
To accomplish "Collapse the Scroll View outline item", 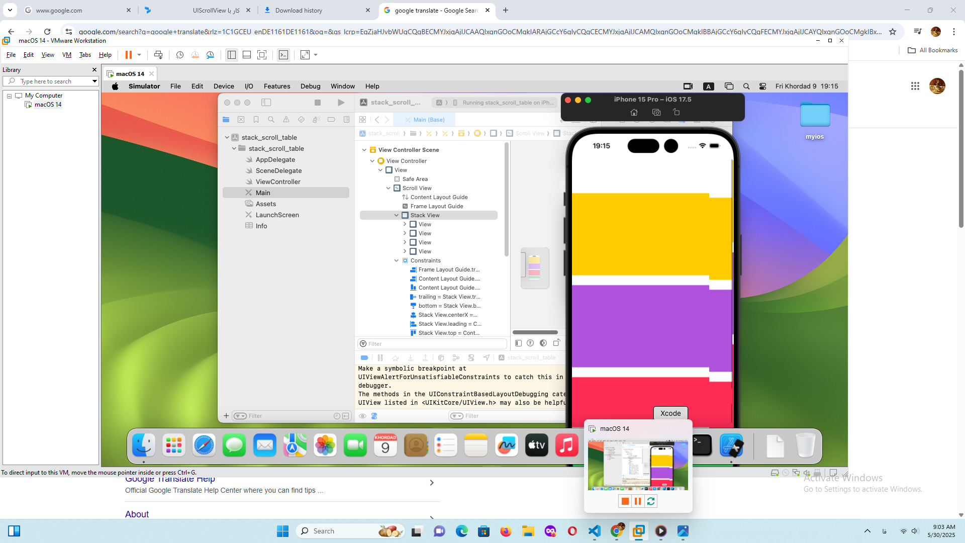I will tap(389, 188).
